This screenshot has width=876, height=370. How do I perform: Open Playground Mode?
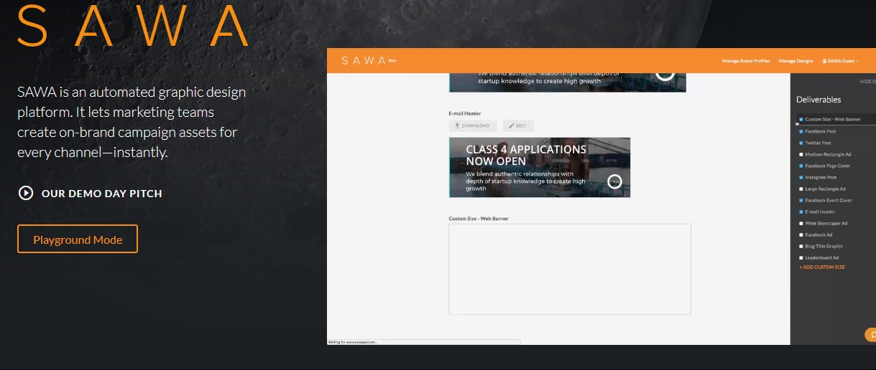78,239
